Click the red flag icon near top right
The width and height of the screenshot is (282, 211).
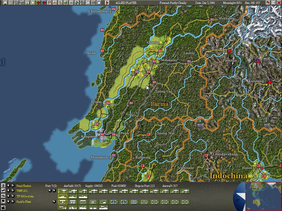tap(268, 3)
